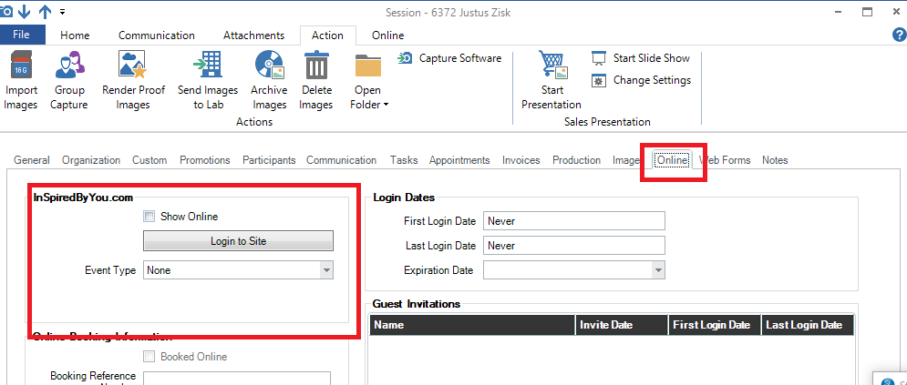The width and height of the screenshot is (907, 385).
Task: Click the Capture Software icon
Action: [407, 58]
